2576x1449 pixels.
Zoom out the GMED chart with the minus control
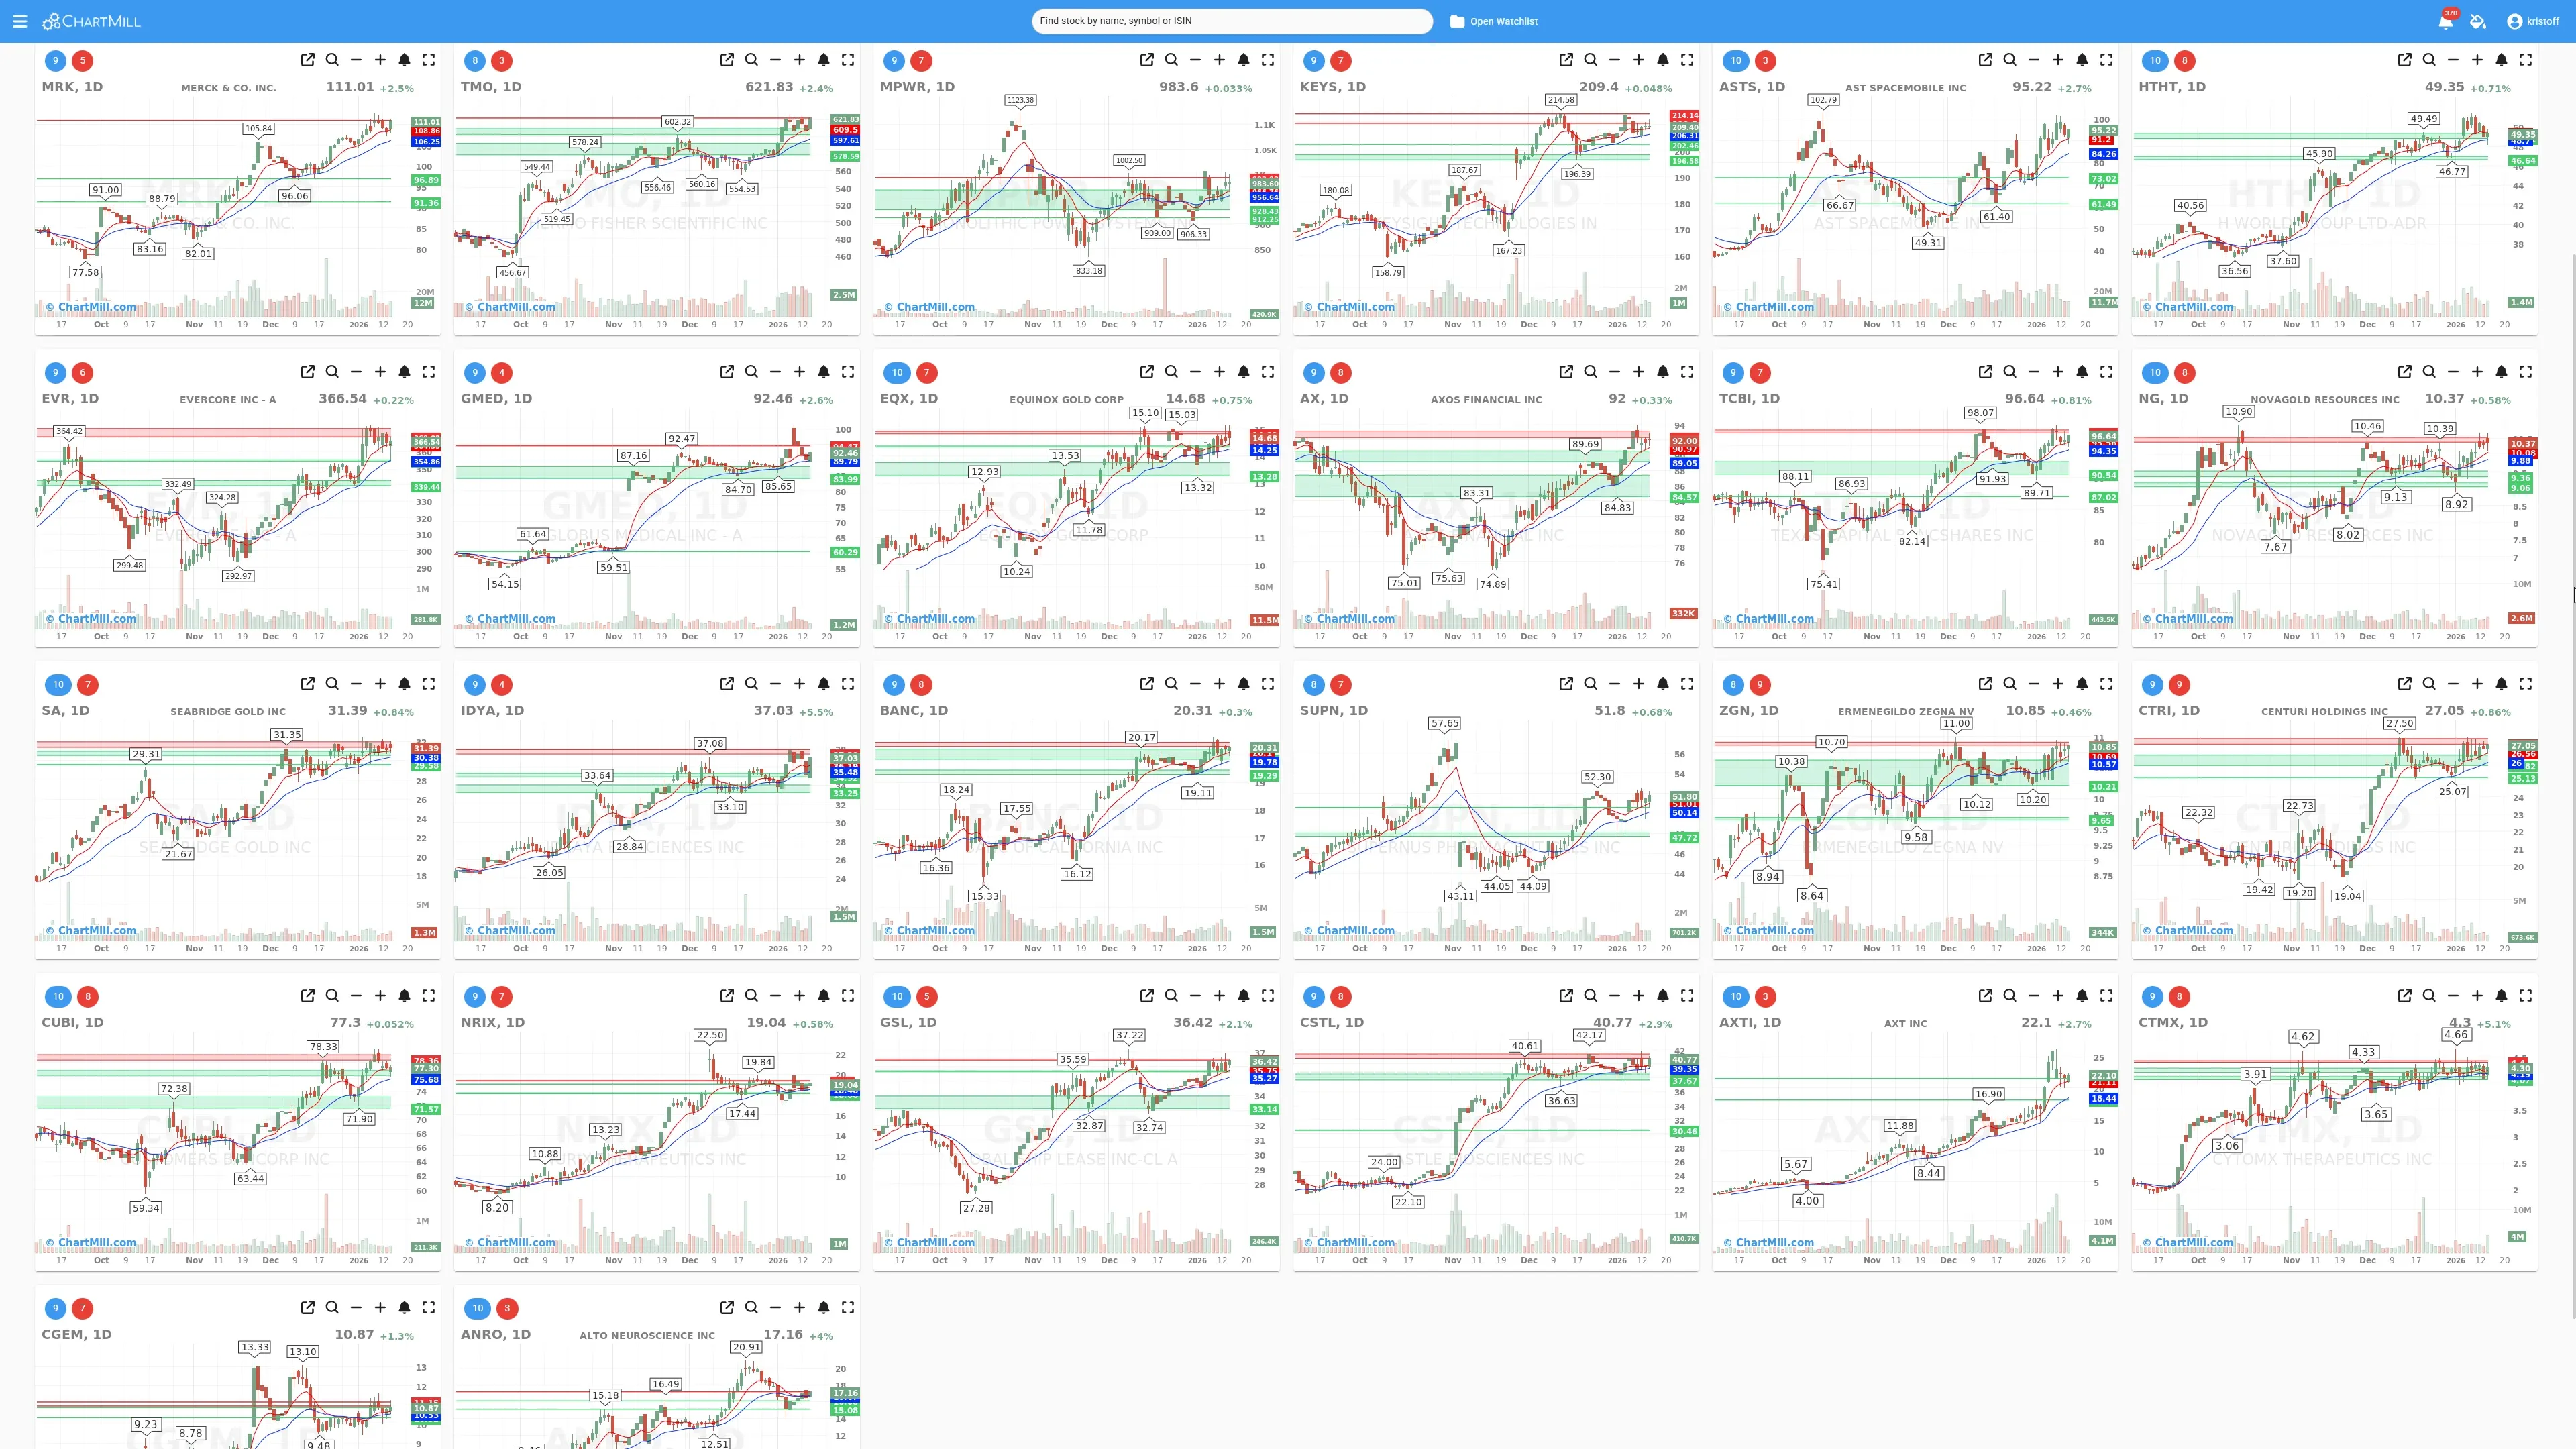[776, 371]
